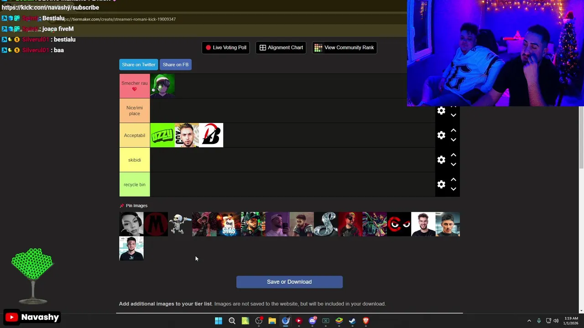Select the silver S logo image
The width and height of the screenshot is (584, 328).
[326, 224]
